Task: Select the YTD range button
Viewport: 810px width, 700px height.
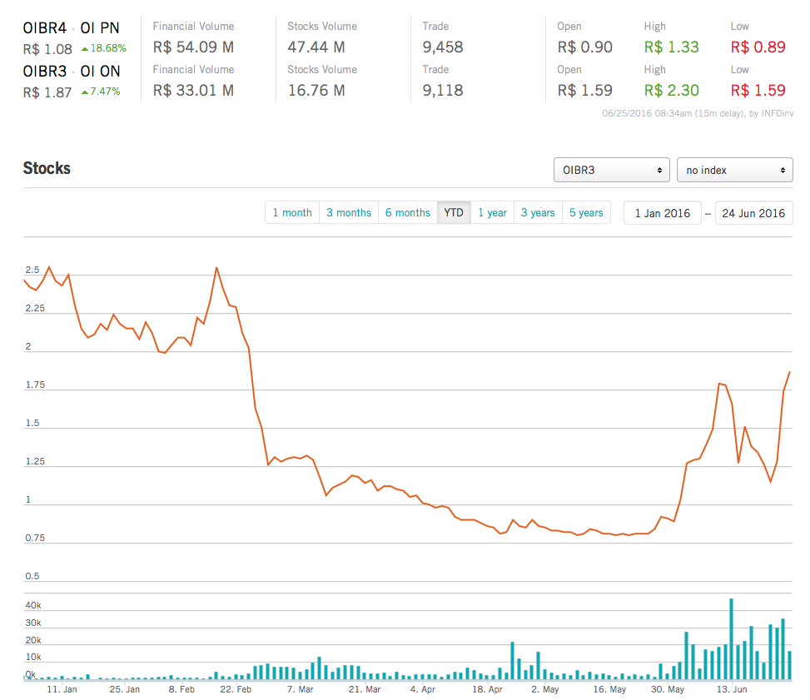Action: pyautogui.click(x=454, y=213)
